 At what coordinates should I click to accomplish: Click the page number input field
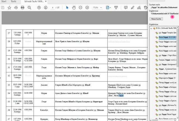53,8
